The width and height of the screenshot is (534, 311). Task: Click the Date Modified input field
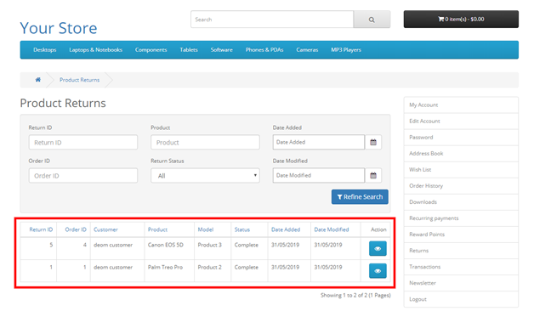coord(319,176)
